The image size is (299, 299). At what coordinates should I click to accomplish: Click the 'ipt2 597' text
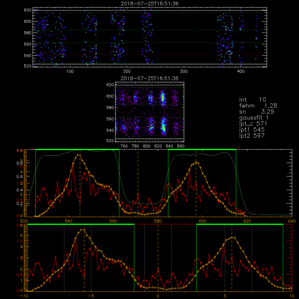pos(252,135)
